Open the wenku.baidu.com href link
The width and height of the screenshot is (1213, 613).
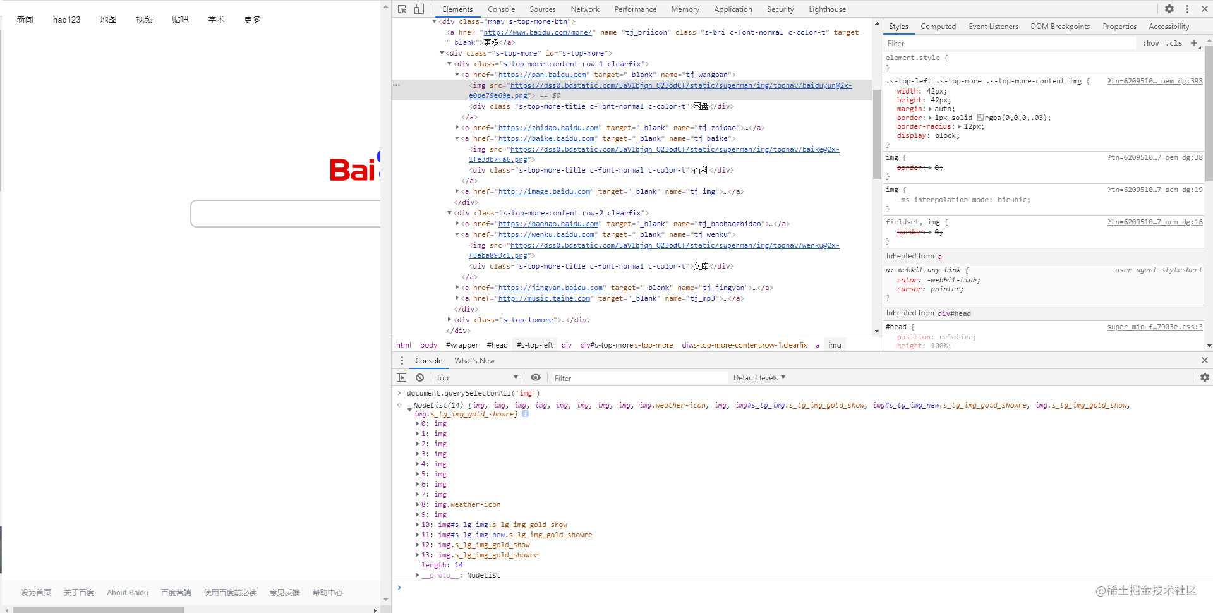click(546, 234)
